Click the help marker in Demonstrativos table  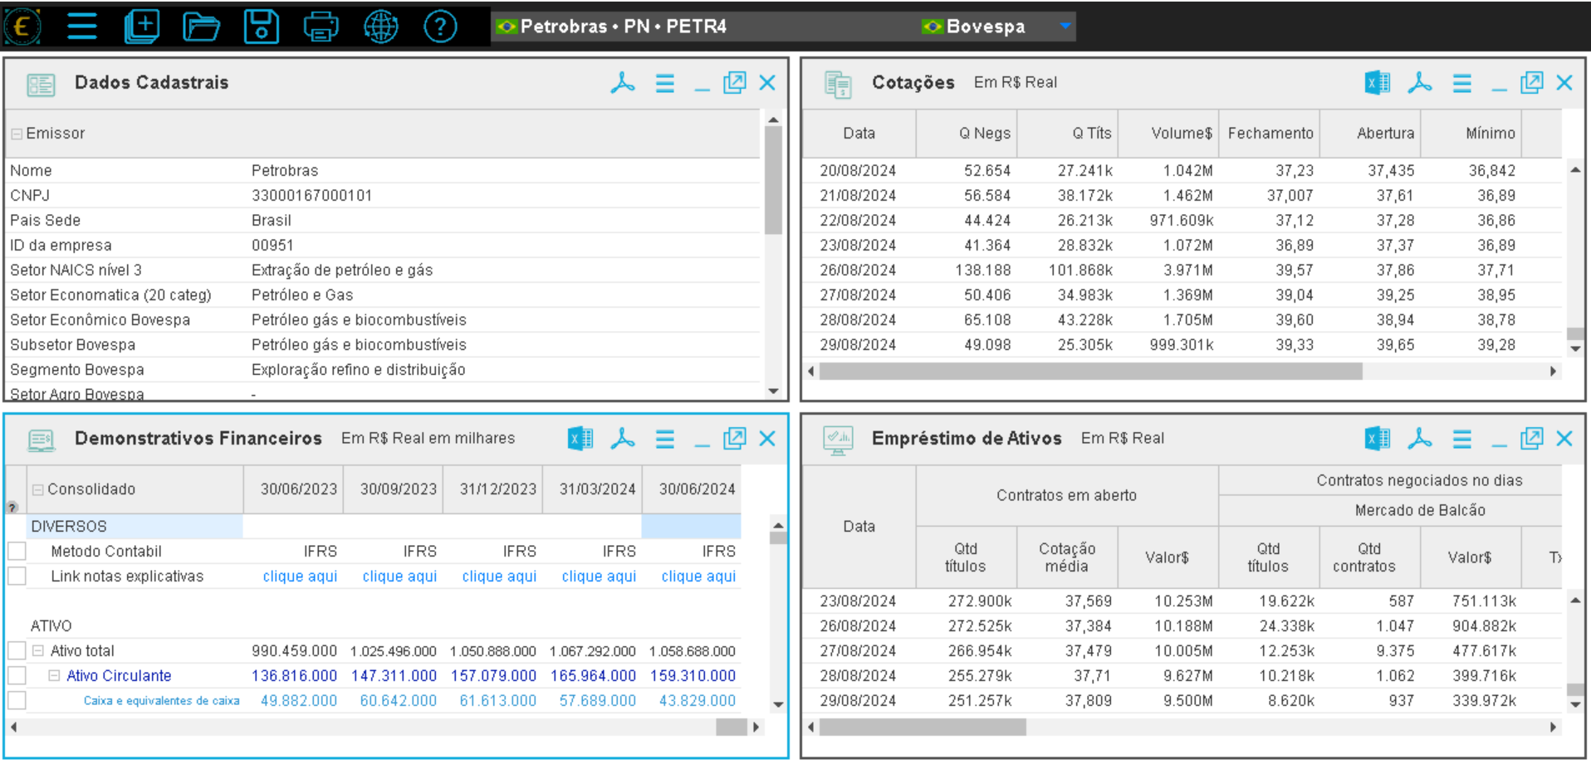point(12,507)
